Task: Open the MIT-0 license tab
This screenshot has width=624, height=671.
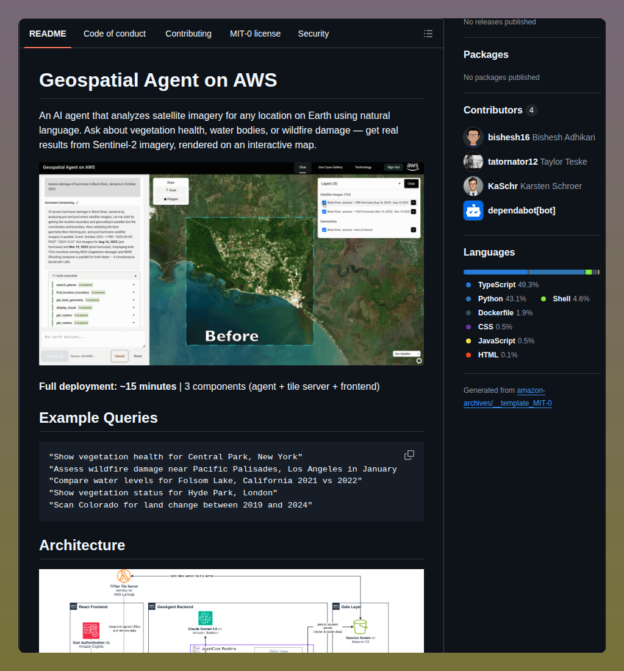Action: [255, 34]
